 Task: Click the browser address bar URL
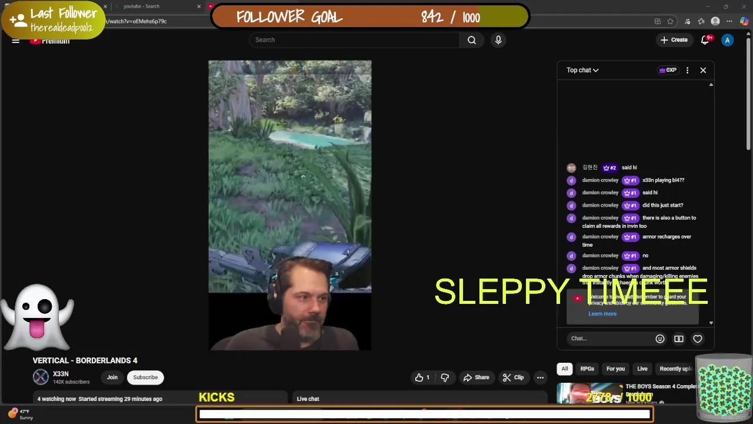coord(136,21)
